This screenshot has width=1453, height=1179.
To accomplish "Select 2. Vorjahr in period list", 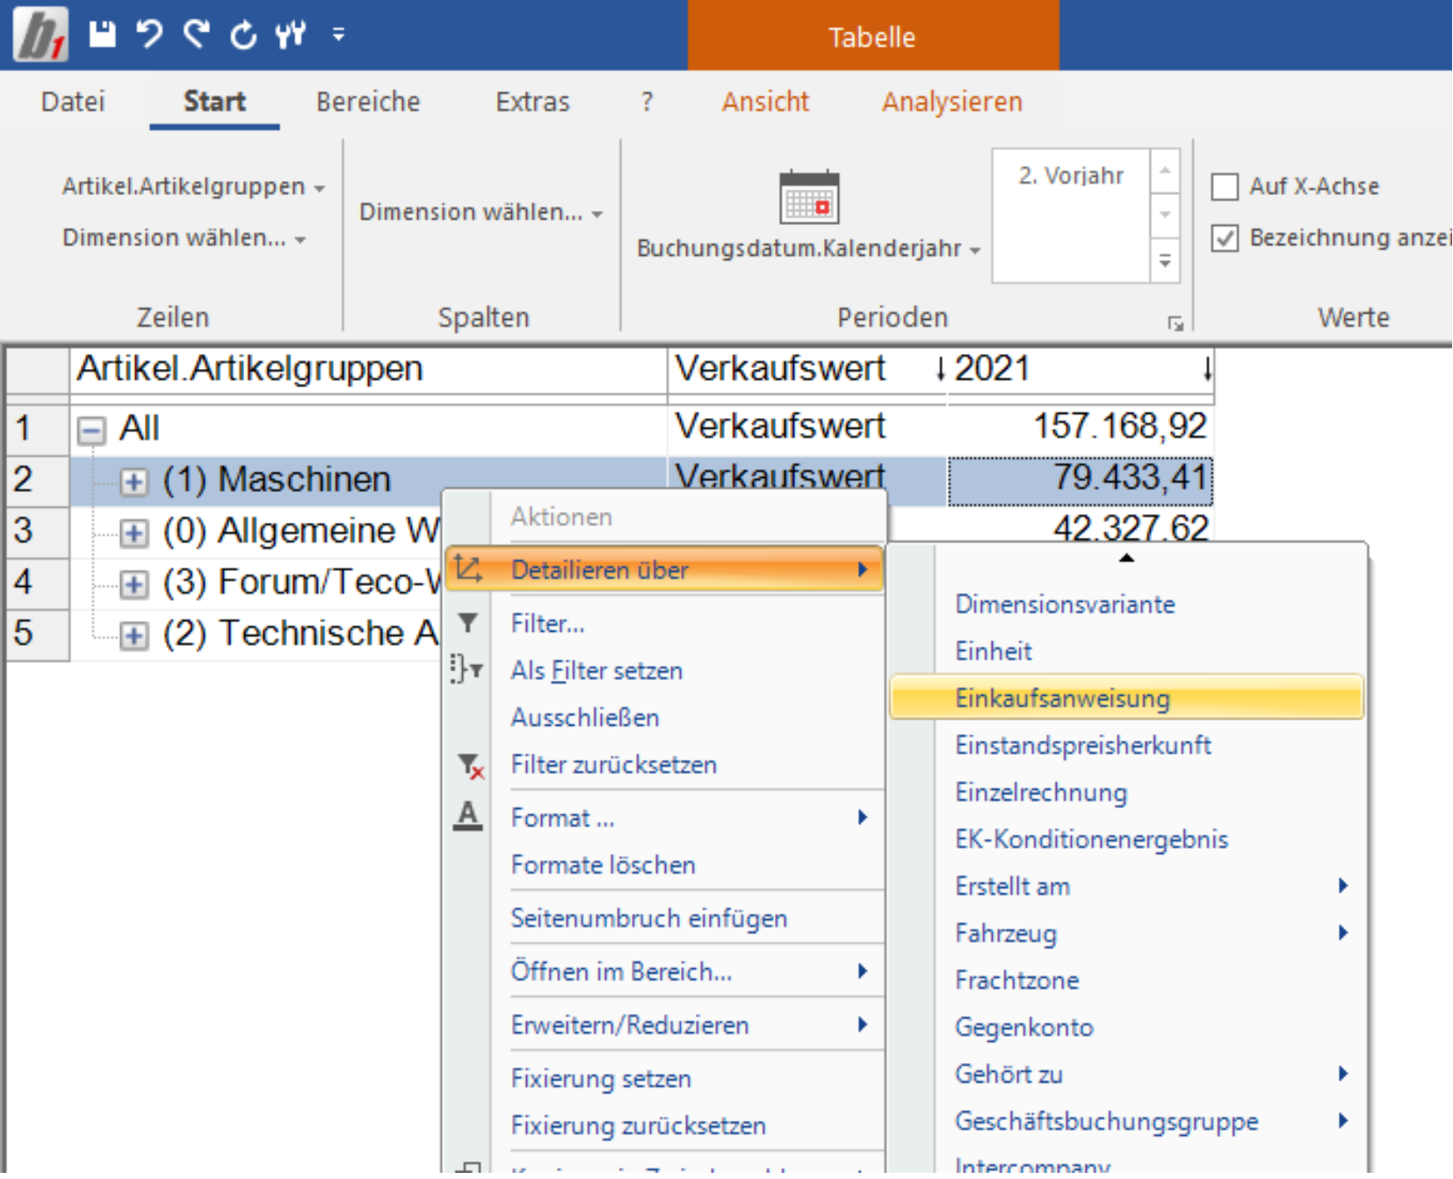I will point(1071,176).
